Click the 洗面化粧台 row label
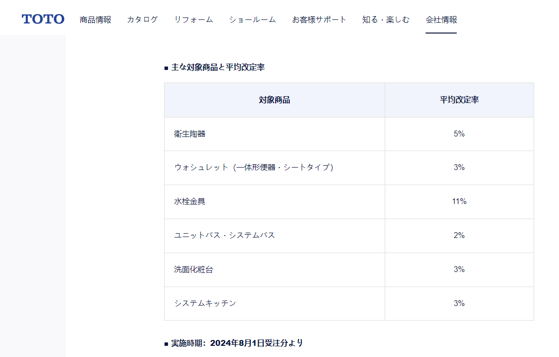The image size is (559, 357). [193, 270]
